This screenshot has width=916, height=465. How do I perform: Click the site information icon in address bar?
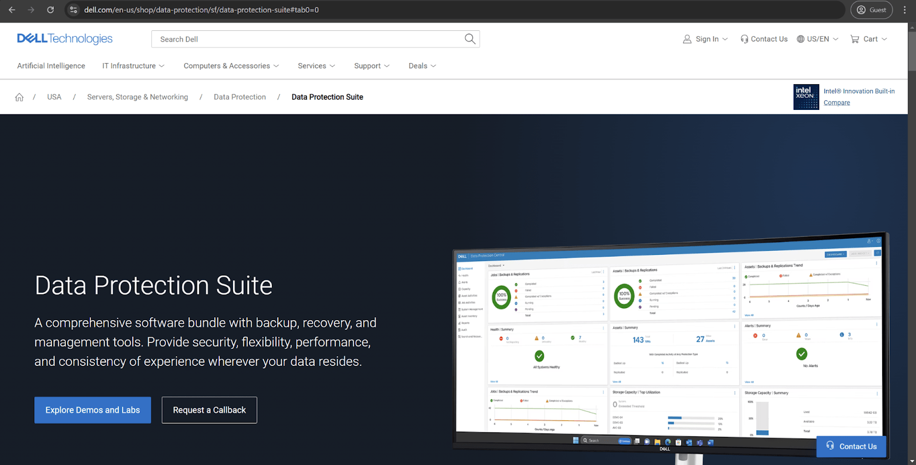tap(73, 10)
